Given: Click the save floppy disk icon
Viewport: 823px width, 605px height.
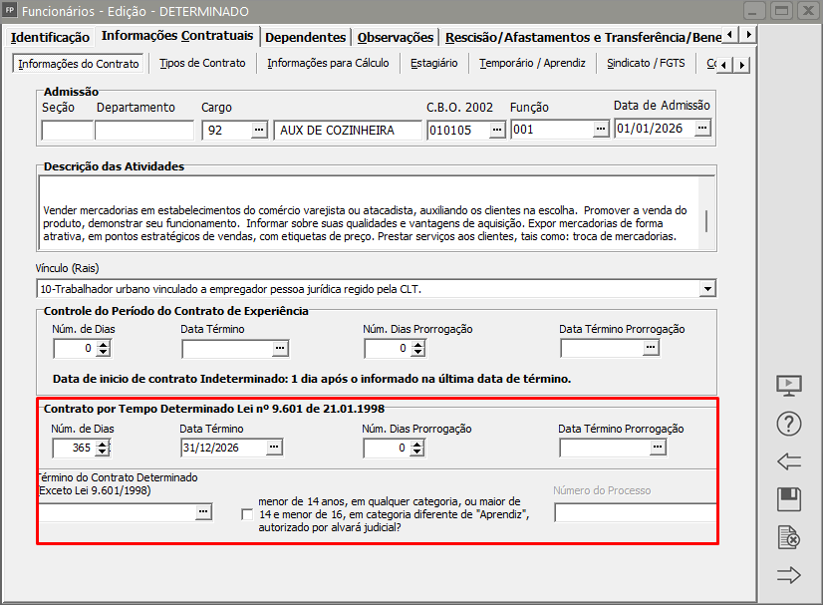Looking at the screenshot, I should (x=788, y=499).
